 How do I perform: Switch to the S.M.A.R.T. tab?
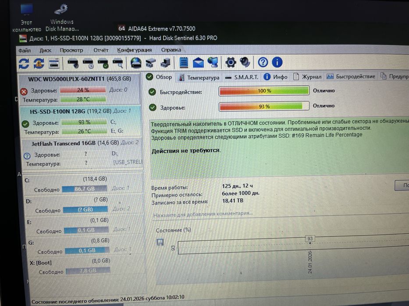[242, 77]
